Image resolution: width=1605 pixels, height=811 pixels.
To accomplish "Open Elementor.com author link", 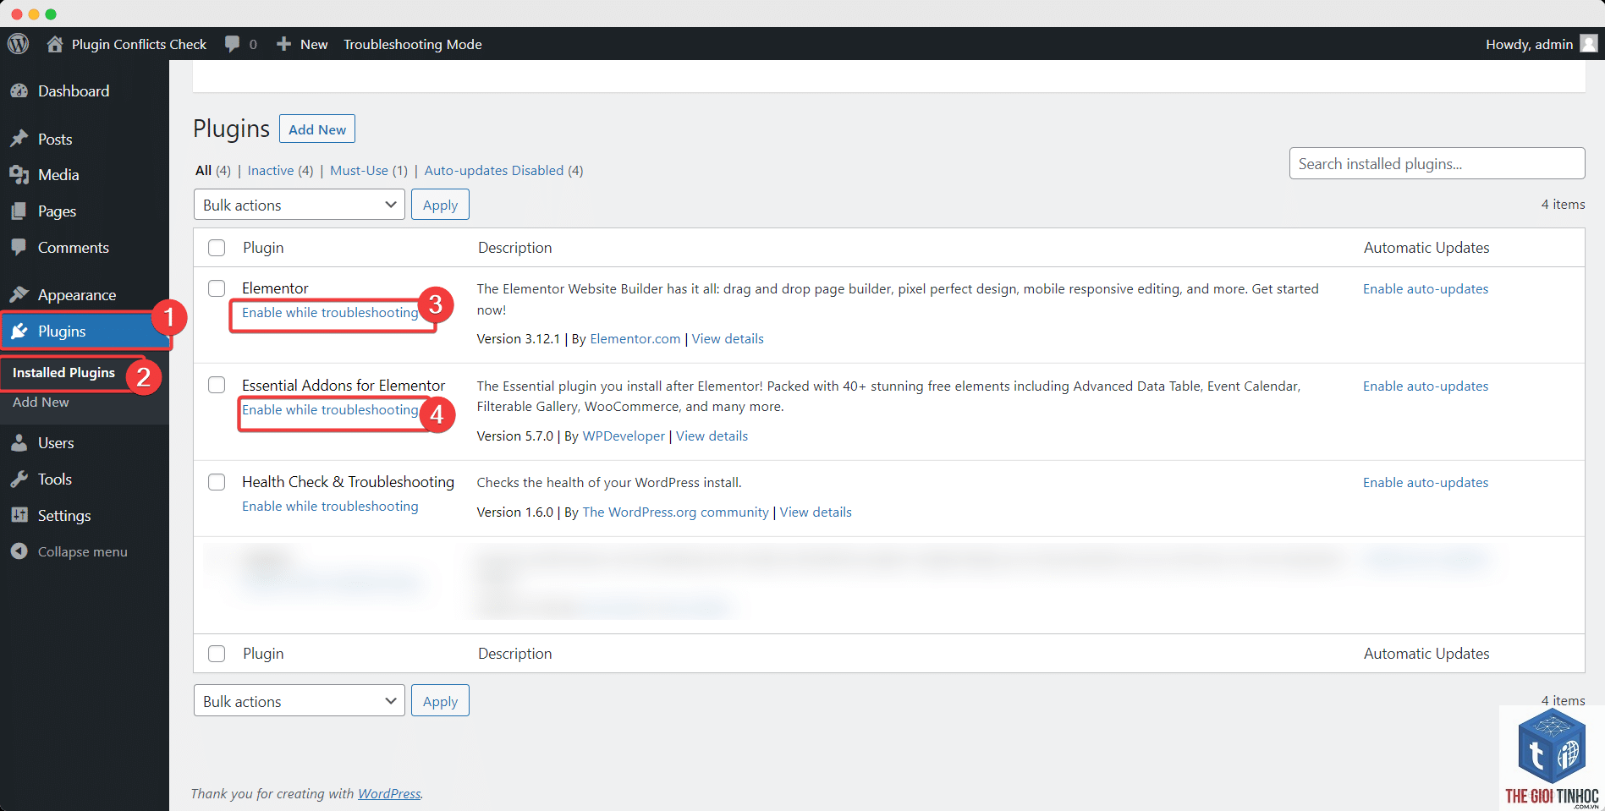I will tap(635, 339).
